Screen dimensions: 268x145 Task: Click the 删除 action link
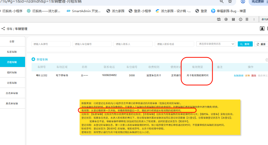[x=254, y=75]
